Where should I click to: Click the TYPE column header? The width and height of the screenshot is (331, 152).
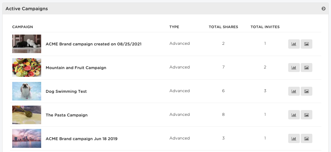174,27
